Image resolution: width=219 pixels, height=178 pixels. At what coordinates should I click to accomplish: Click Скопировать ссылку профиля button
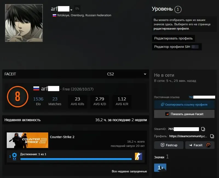[x=184, y=104]
